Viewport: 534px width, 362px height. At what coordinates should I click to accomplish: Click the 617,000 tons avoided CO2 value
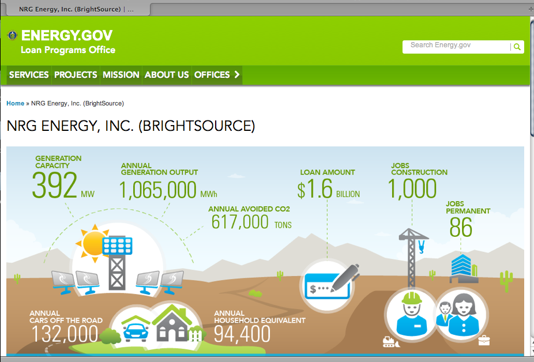[x=251, y=222]
